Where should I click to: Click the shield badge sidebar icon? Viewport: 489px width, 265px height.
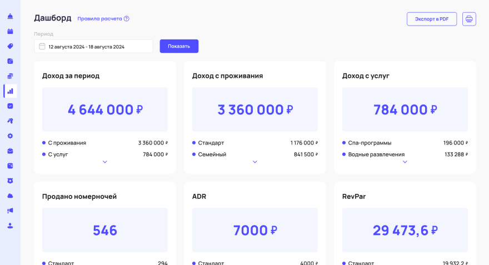tap(10, 181)
